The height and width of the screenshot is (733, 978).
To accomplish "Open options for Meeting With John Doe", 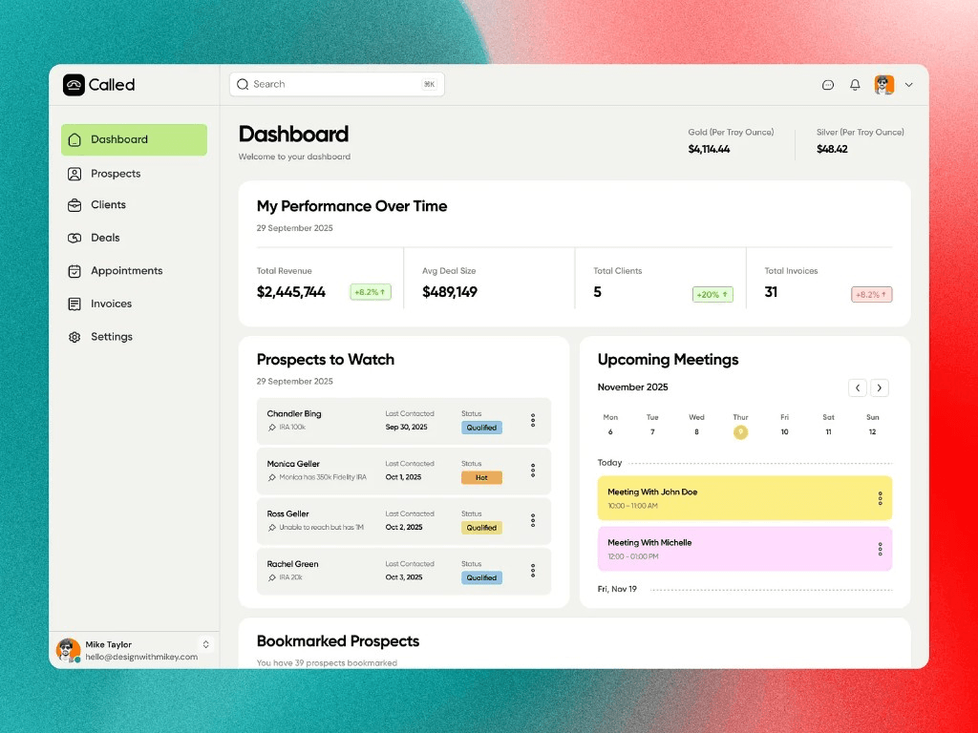I will (880, 498).
